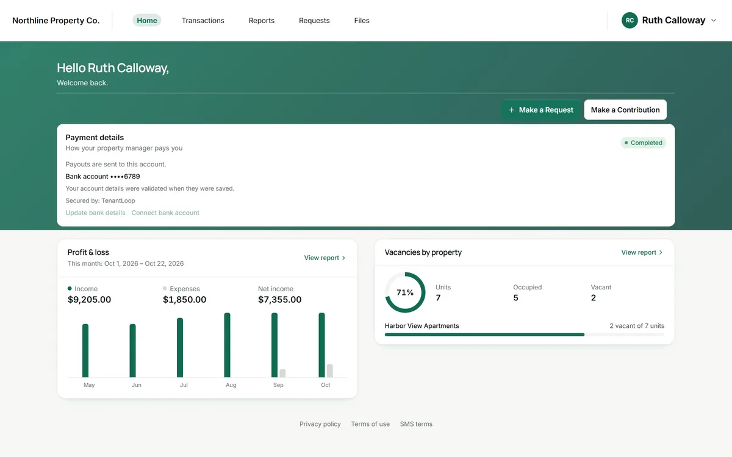Click the gray Expenses legend dot
The height and width of the screenshot is (457, 732).
point(165,288)
